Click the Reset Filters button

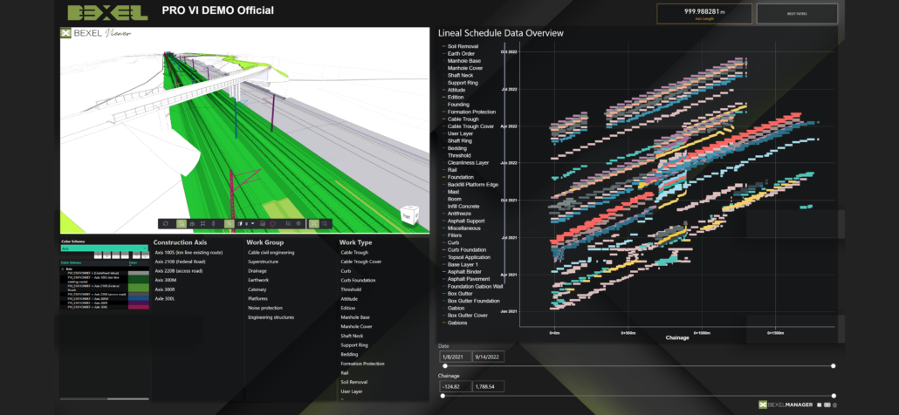pos(796,13)
